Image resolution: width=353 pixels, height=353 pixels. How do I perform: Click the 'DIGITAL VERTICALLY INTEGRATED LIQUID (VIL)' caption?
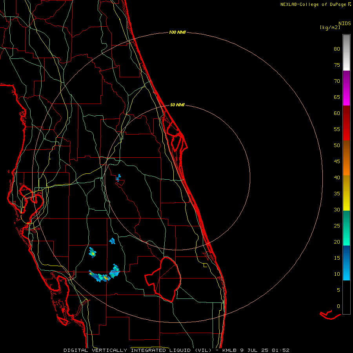tap(137, 350)
